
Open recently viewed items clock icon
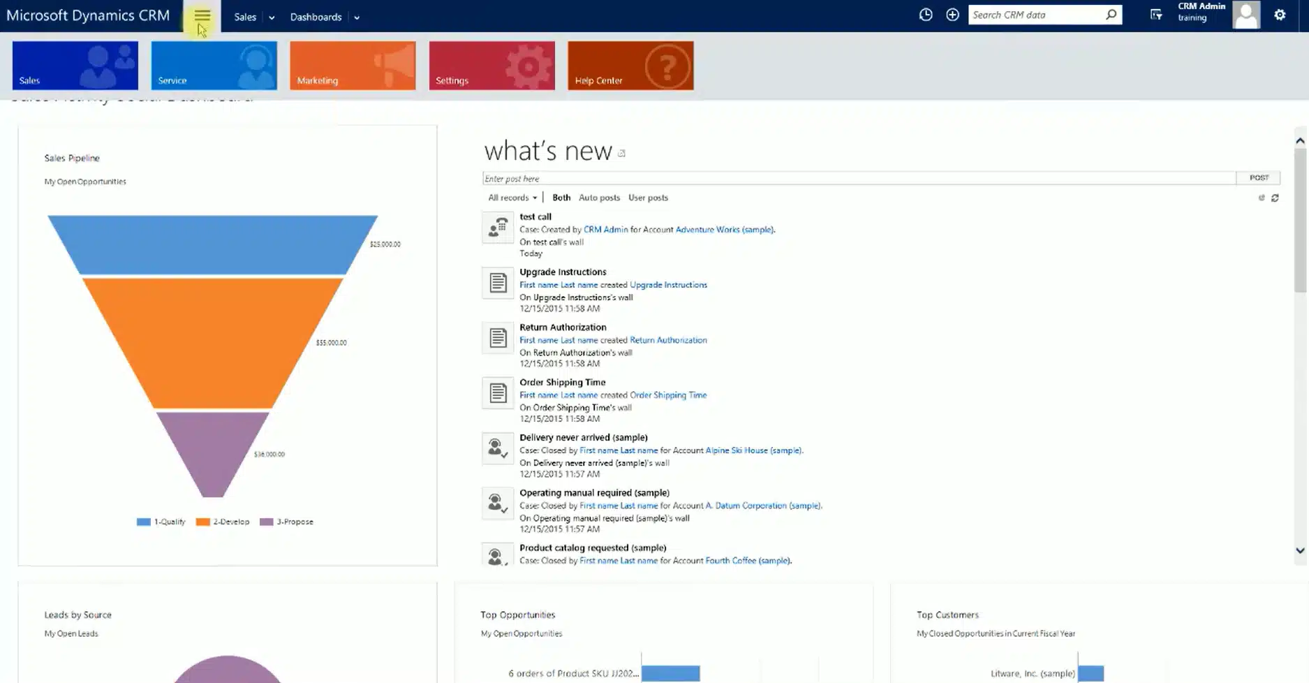[926, 15]
